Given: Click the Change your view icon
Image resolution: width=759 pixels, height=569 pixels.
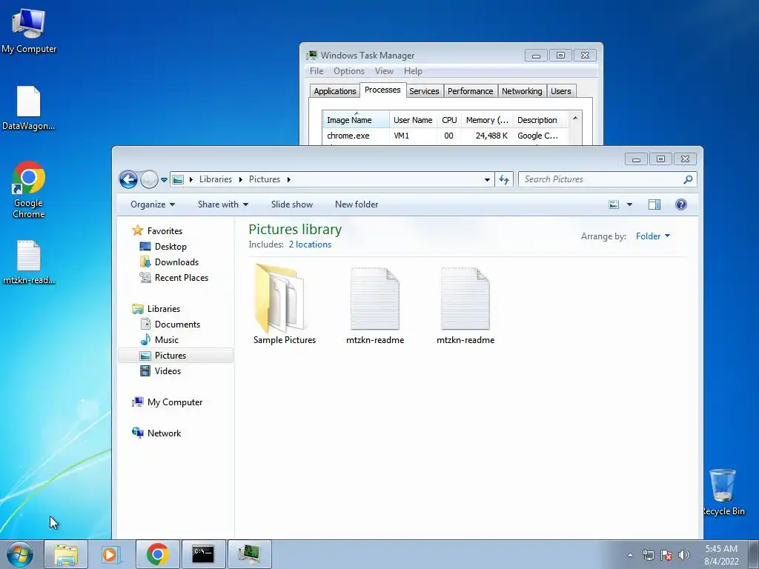Looking at the screenshot, I should click(614, 204).
